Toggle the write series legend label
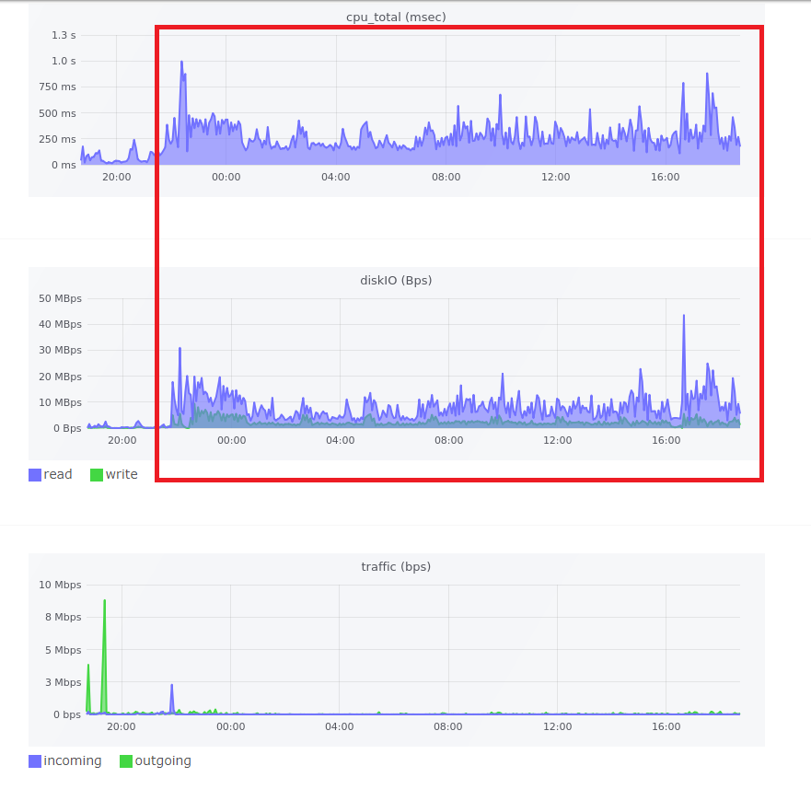Viewport: 811px width, 789px height. click(122, 475)
